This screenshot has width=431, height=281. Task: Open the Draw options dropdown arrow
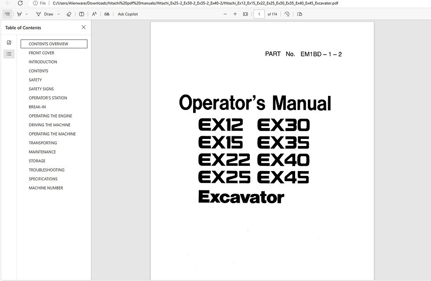coord(59,14)
